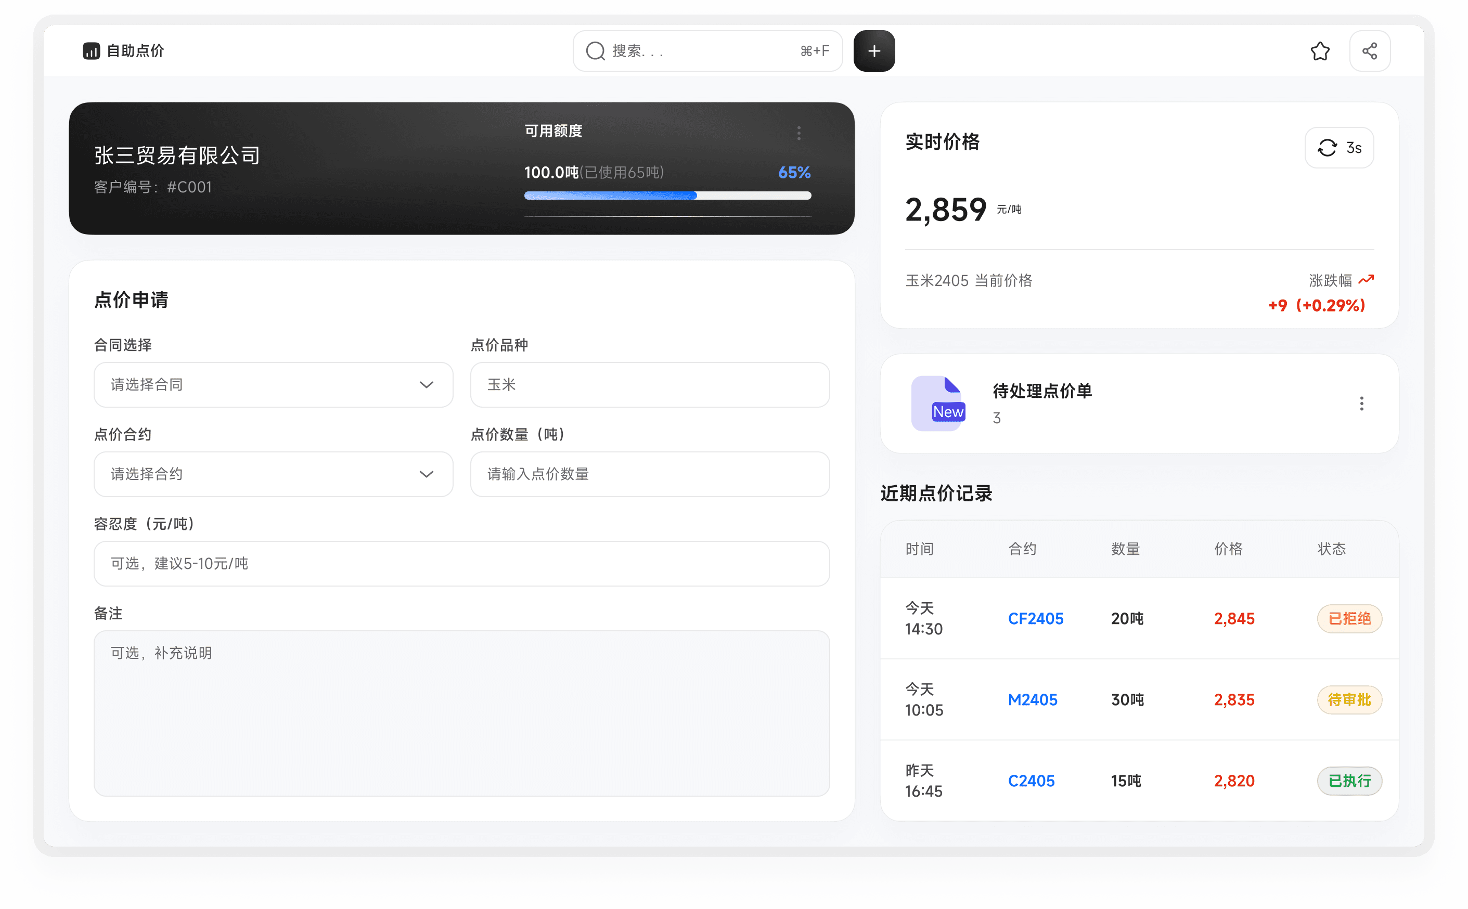Open contract link M2405

(1032, 700)
